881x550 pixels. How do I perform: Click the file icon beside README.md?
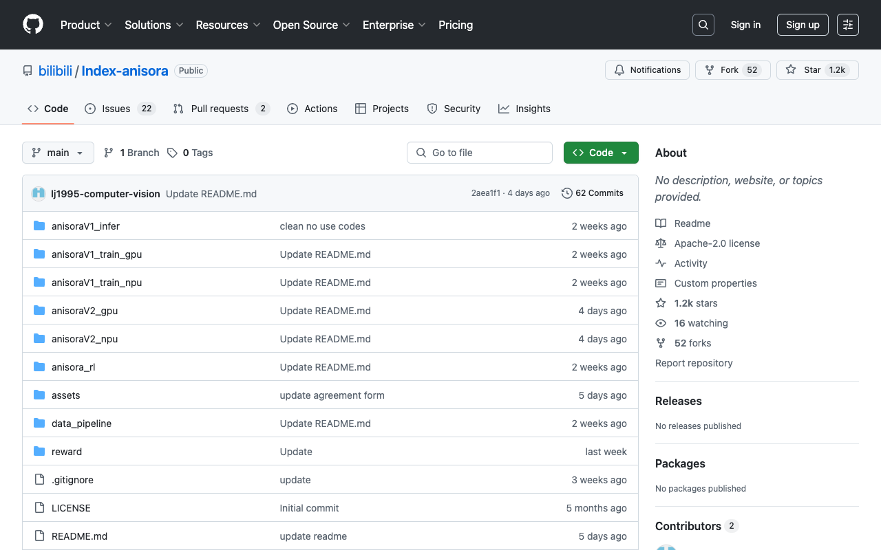pos(39,536)
